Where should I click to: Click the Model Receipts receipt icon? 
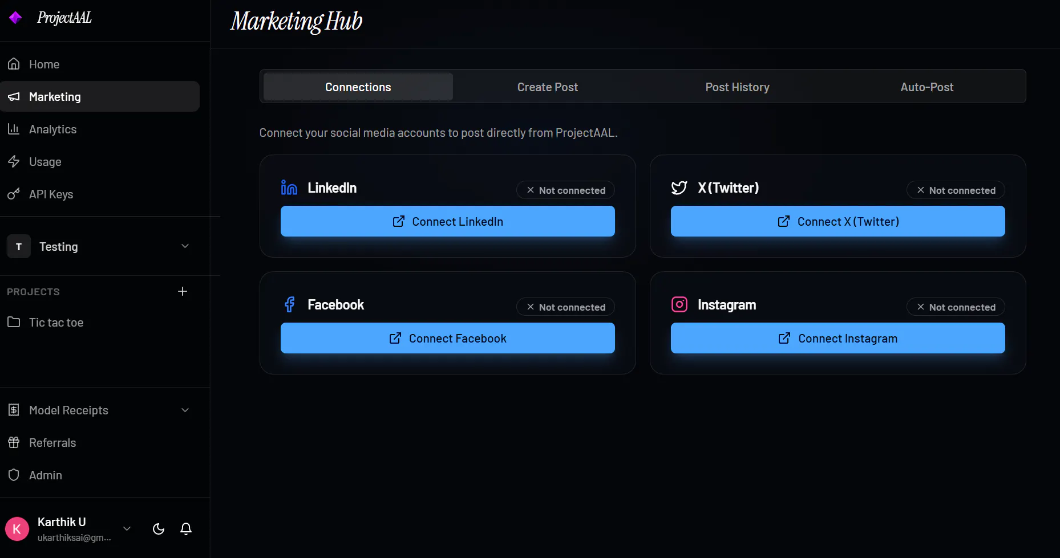coord(14,410)
